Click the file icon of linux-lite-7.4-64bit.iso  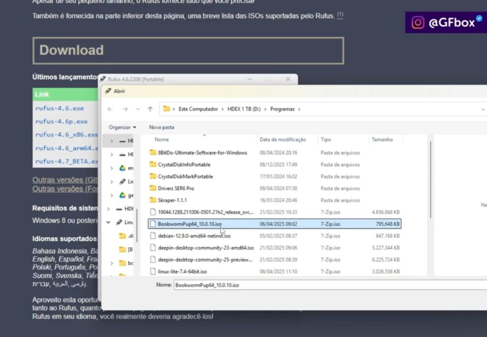153,271
